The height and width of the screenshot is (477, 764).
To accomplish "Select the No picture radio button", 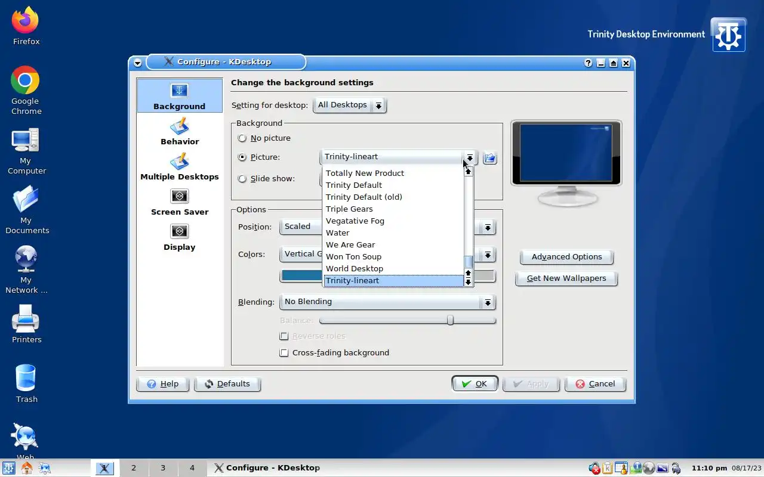I will 242,138.
